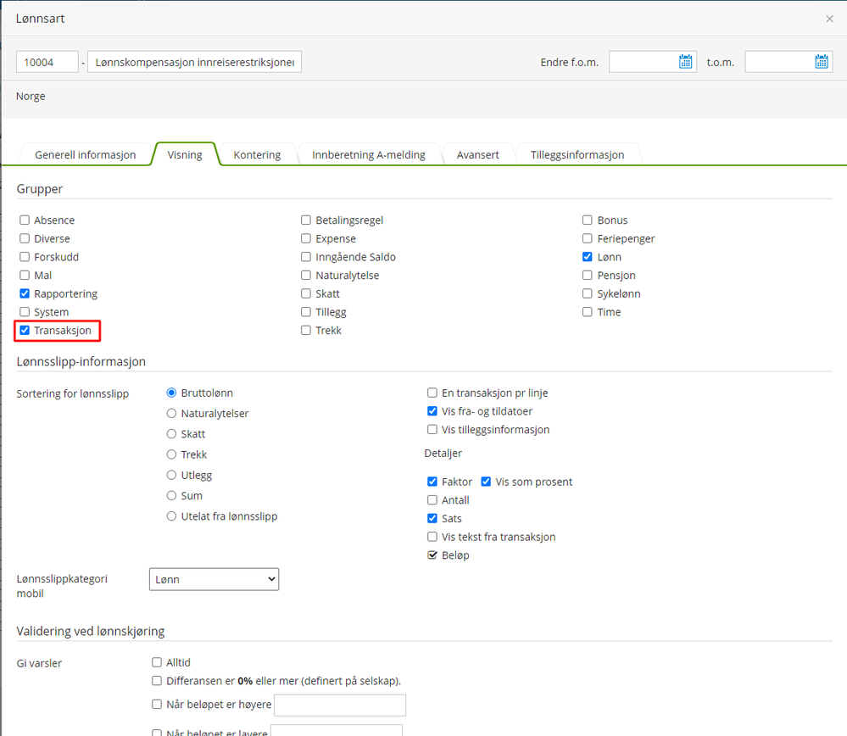Select Utlegg sorting option

click(171, 475)
